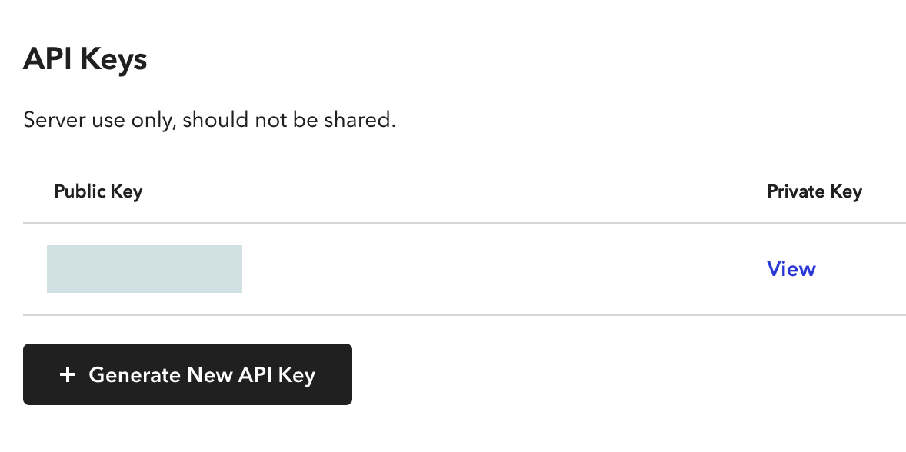Viewport: 906px width, 452px height.
Task: Click the word "Public" in the column header
Action: 78,191
